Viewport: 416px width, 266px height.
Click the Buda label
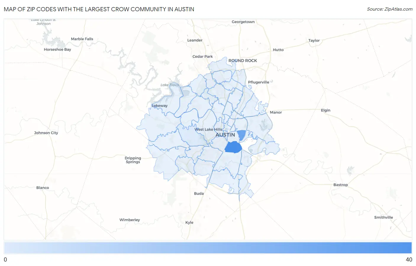[199, 194]
